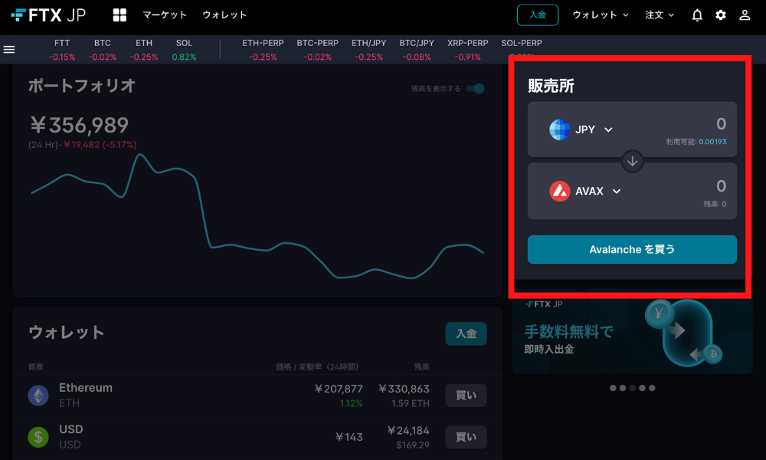Viewport: 766px width, 460px height.
Task: Click the available balance 0.00193 link
Action: click(x=712, y=142)
